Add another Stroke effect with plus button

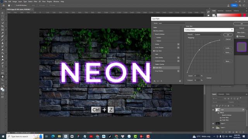pos(178,44)
